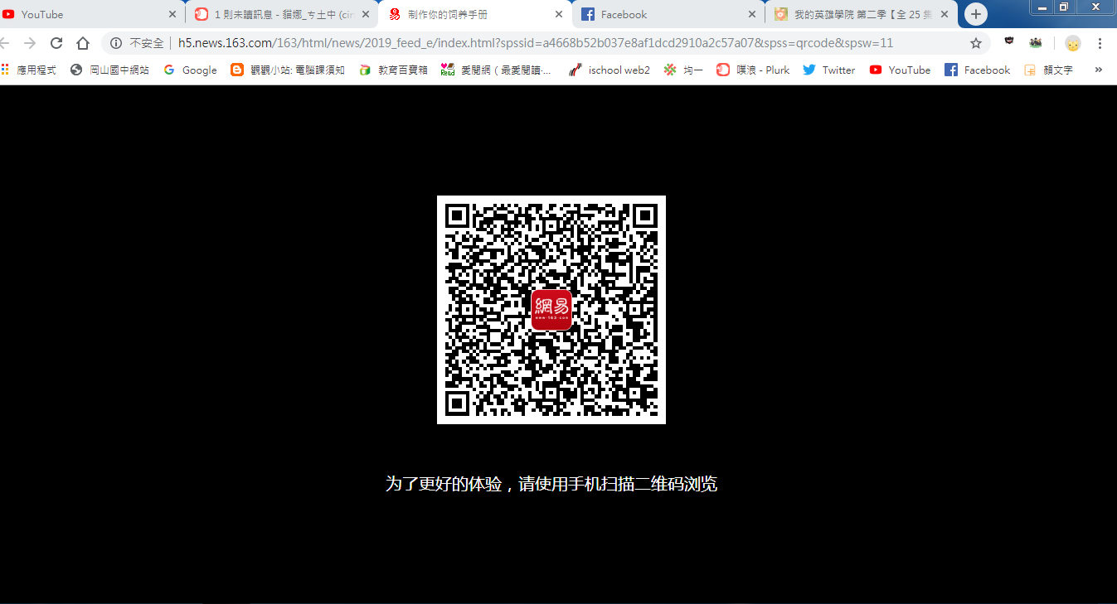
Task: Open the Chrome three-dot menu
Action: click(x=1100, y=43)
